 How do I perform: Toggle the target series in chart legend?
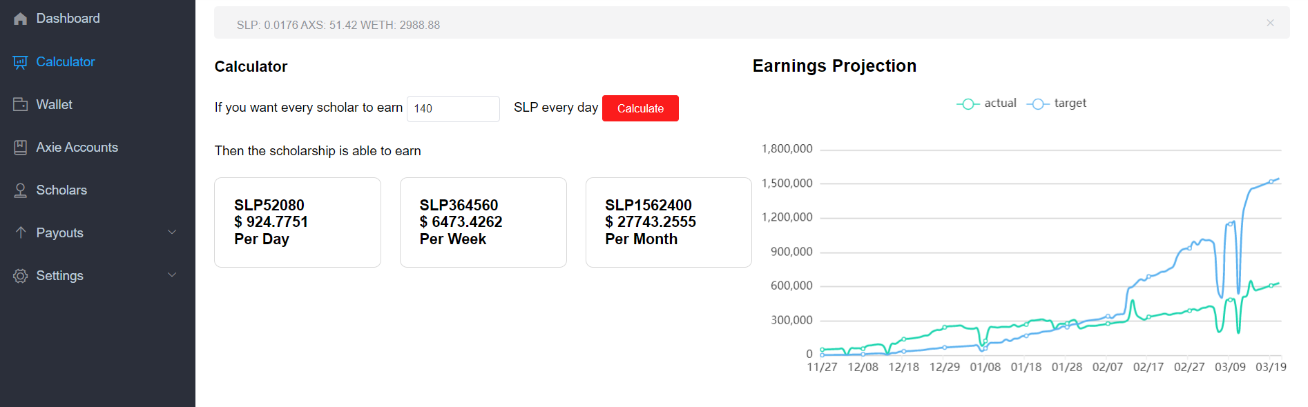[1057, 103]
